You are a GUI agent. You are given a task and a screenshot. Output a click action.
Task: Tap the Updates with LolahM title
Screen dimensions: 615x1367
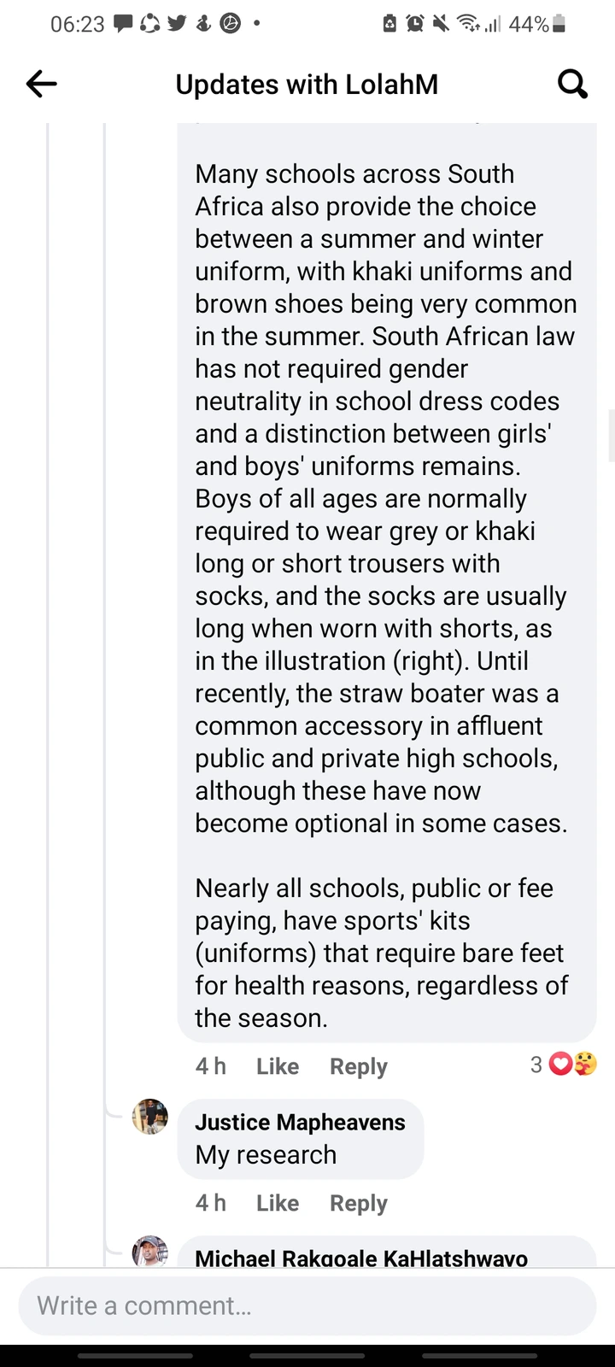(x=307, y=85)
